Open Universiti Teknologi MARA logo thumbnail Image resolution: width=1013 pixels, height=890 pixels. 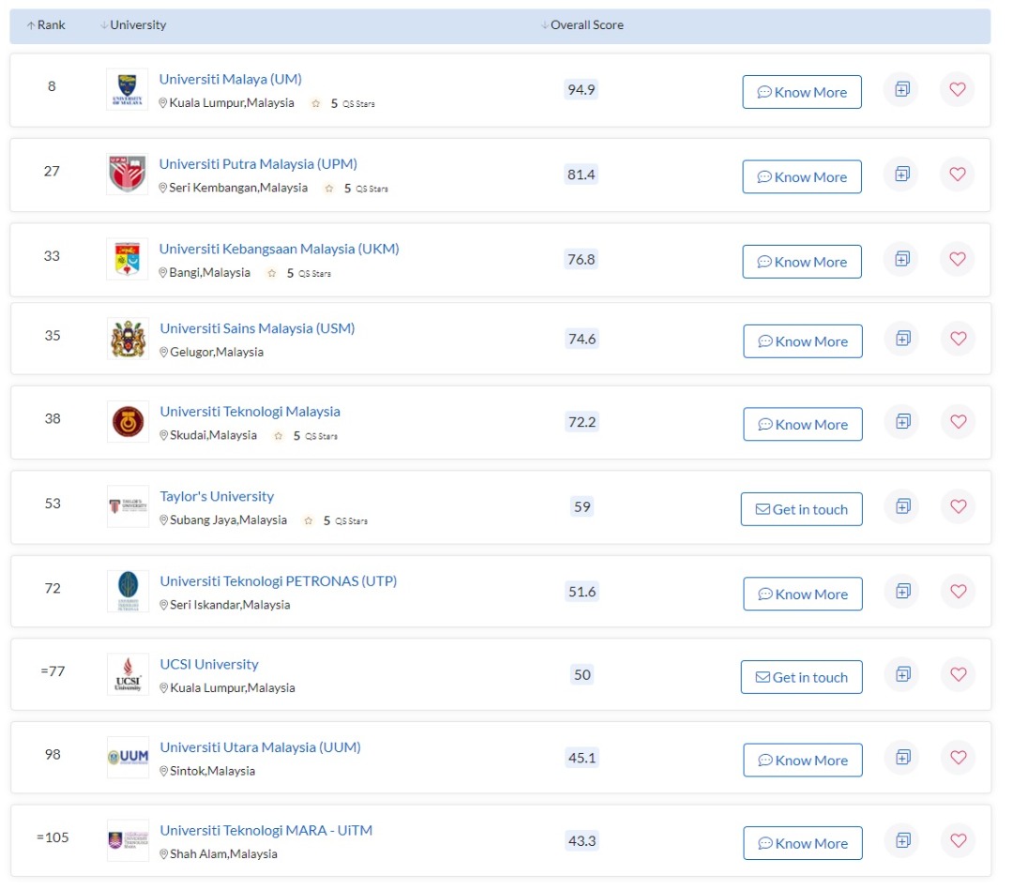point(128,840)
